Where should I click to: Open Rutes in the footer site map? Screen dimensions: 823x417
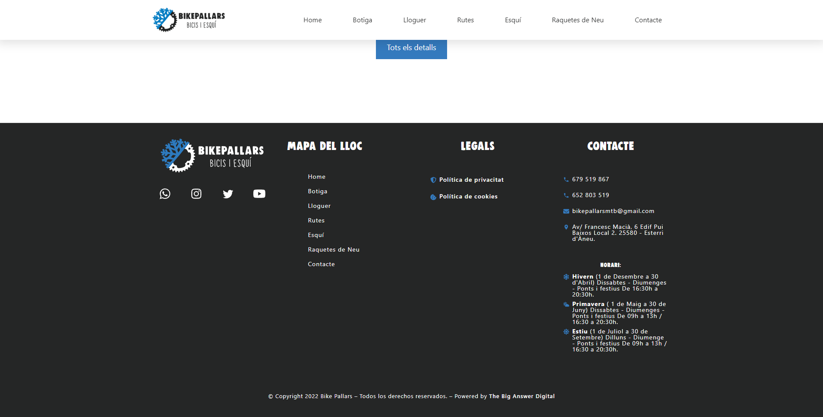click(x=316, y=221)
